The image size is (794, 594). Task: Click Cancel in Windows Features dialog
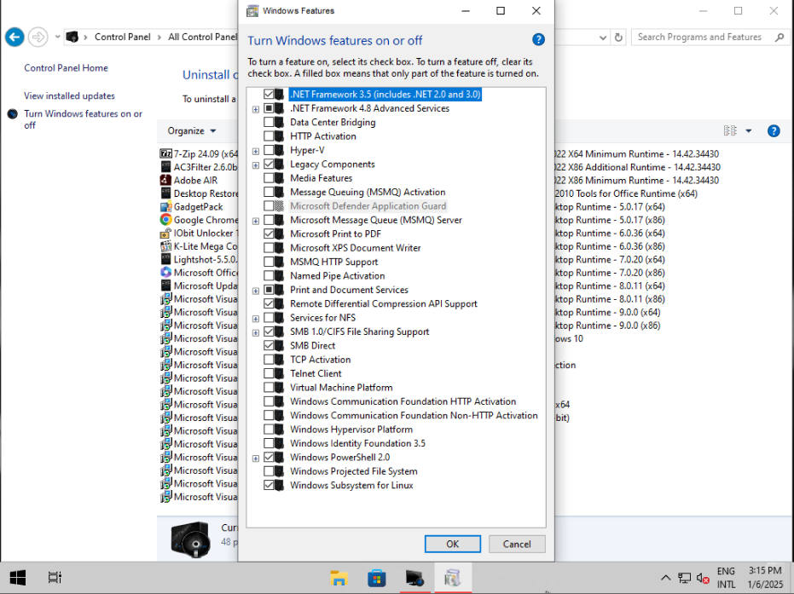coord(517,544)
